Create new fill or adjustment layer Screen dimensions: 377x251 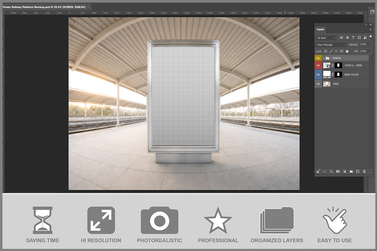click(x=345, y=172)
